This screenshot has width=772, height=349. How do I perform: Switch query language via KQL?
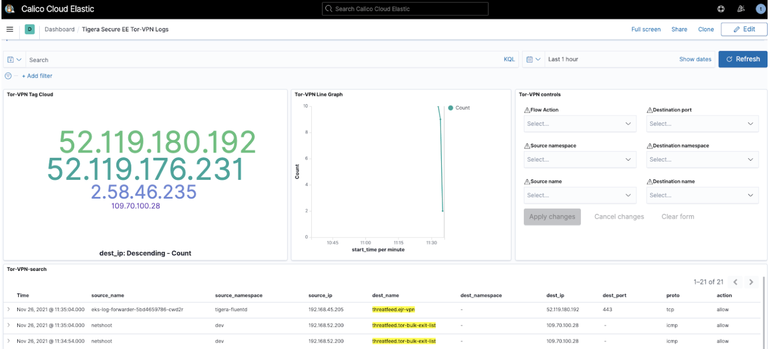509,59
